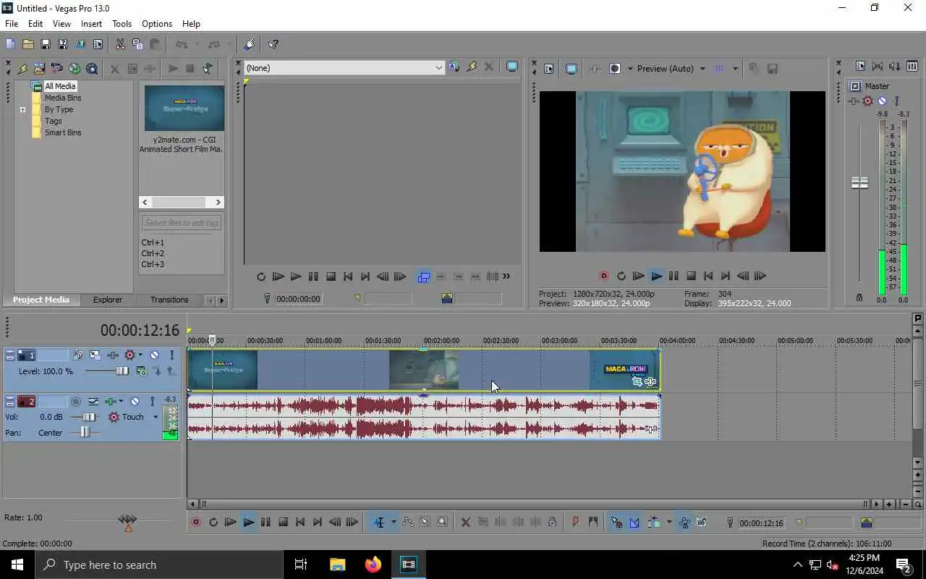Viewport: 926px width, 579px height.
Task: Toggle Enable Snapping in timeline toolbar
Action: pos(616,522)
